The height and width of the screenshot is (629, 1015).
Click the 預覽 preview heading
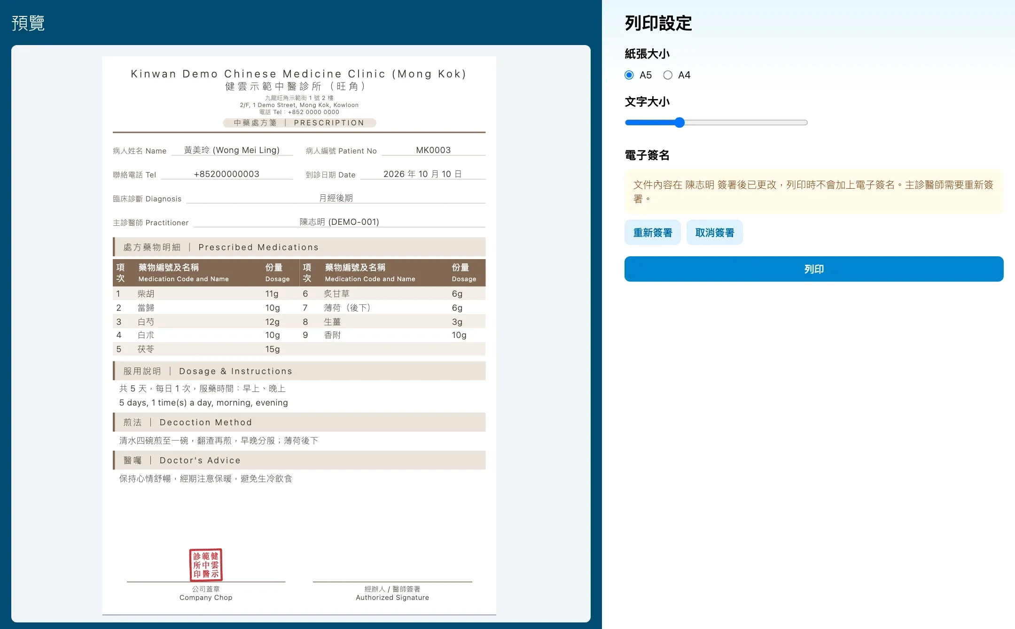pyautogui.click(x=28, y=23)
